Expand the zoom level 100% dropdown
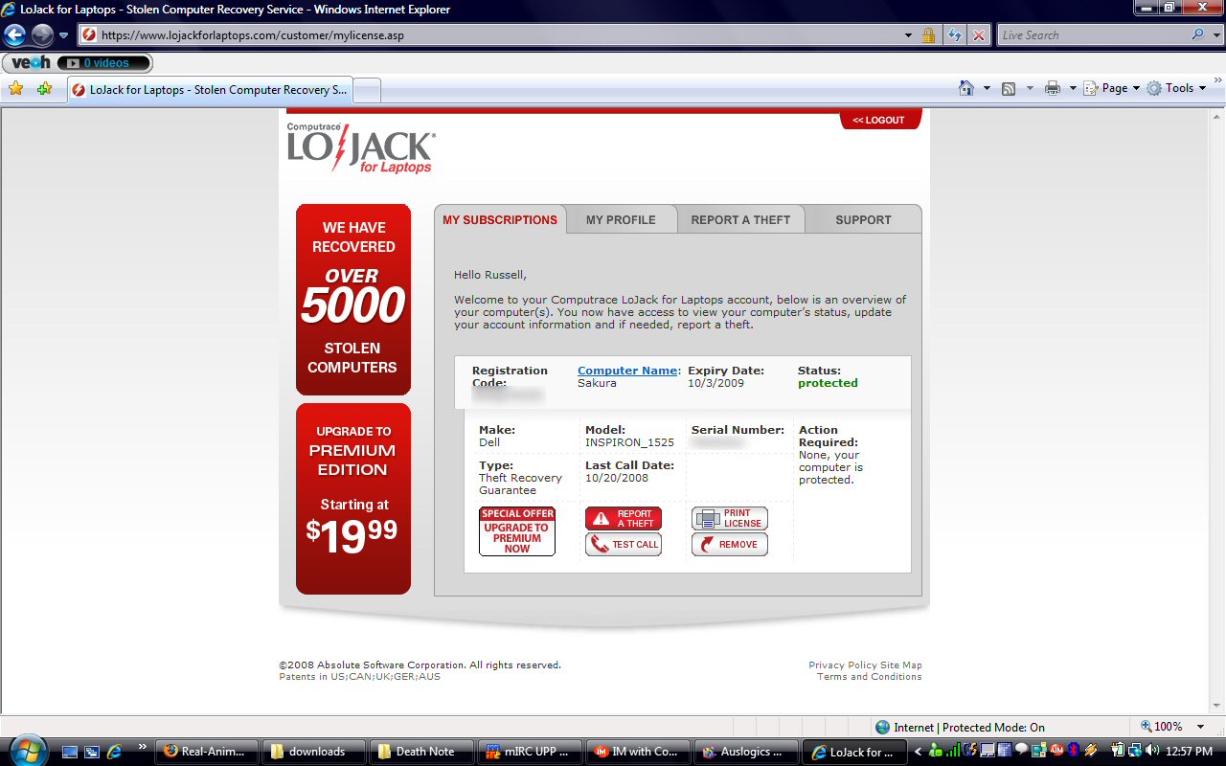Screen dimensions: 1226x766 click(x=1201, y=727)
